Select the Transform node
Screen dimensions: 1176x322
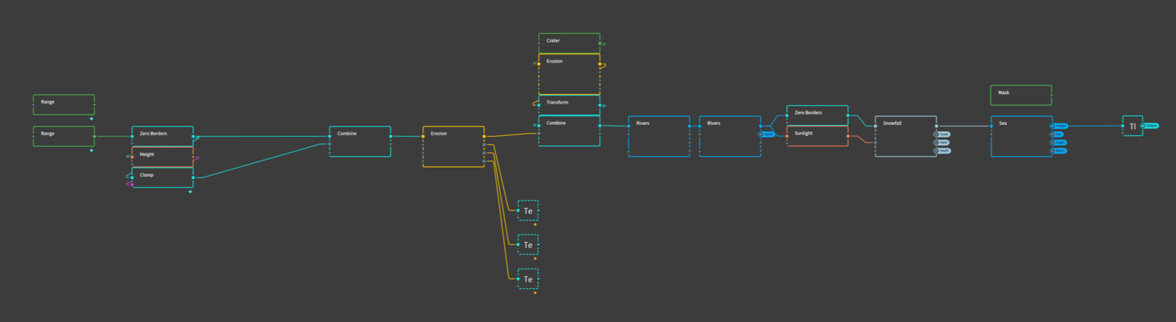569,104
